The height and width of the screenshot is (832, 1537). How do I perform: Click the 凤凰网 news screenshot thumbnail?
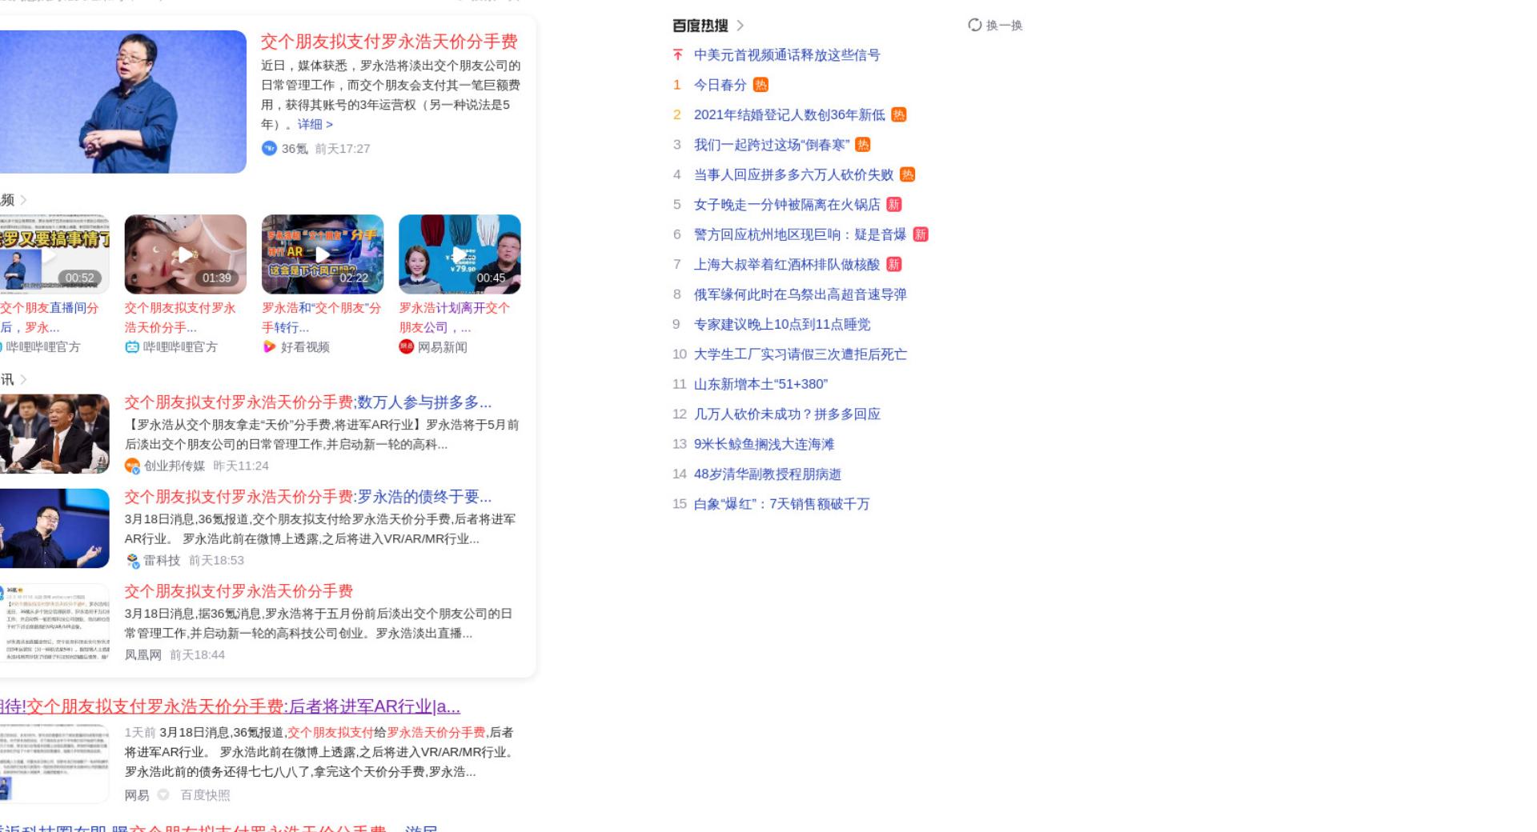[54, 622]
